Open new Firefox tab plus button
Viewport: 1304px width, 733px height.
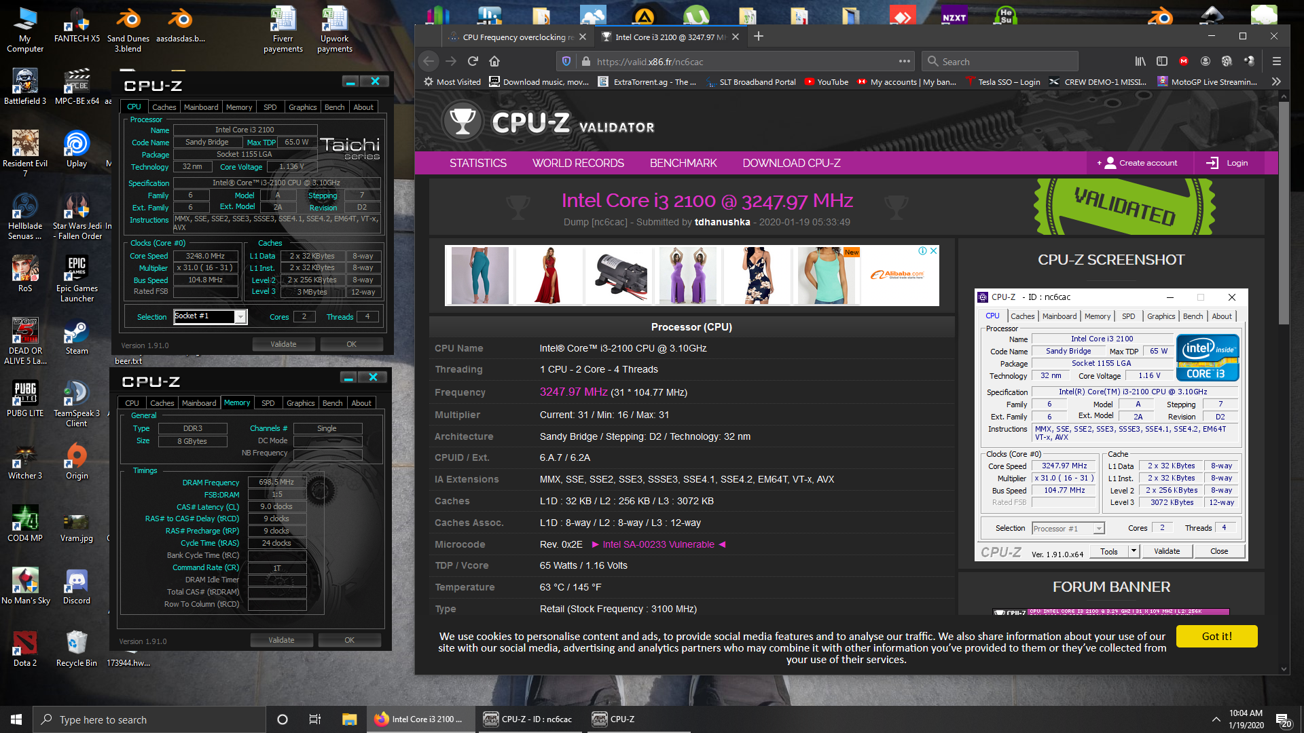point(759,37)
